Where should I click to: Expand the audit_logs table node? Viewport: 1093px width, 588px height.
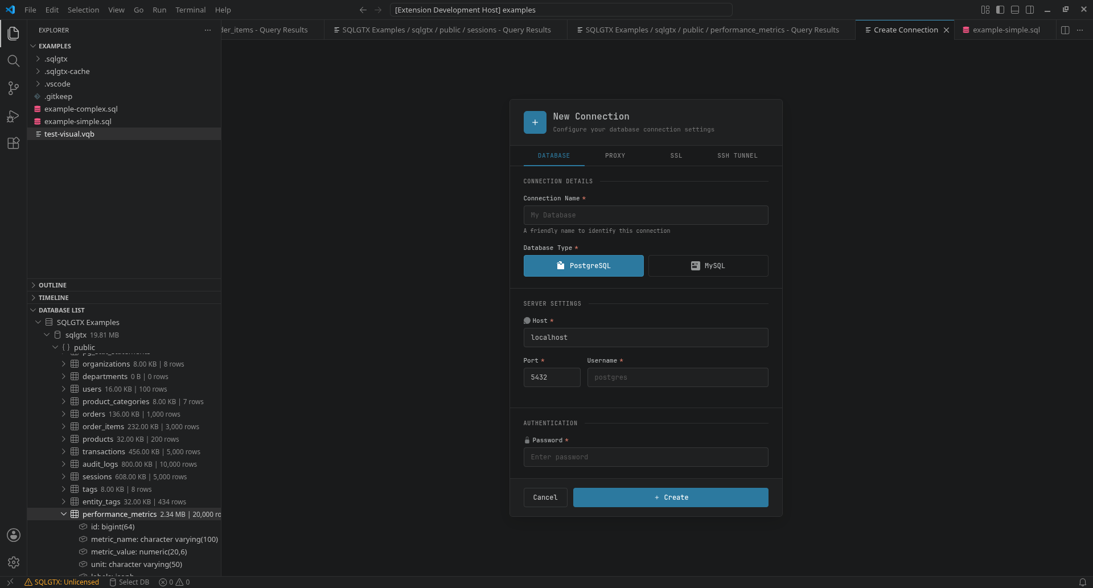coord(64,464)
